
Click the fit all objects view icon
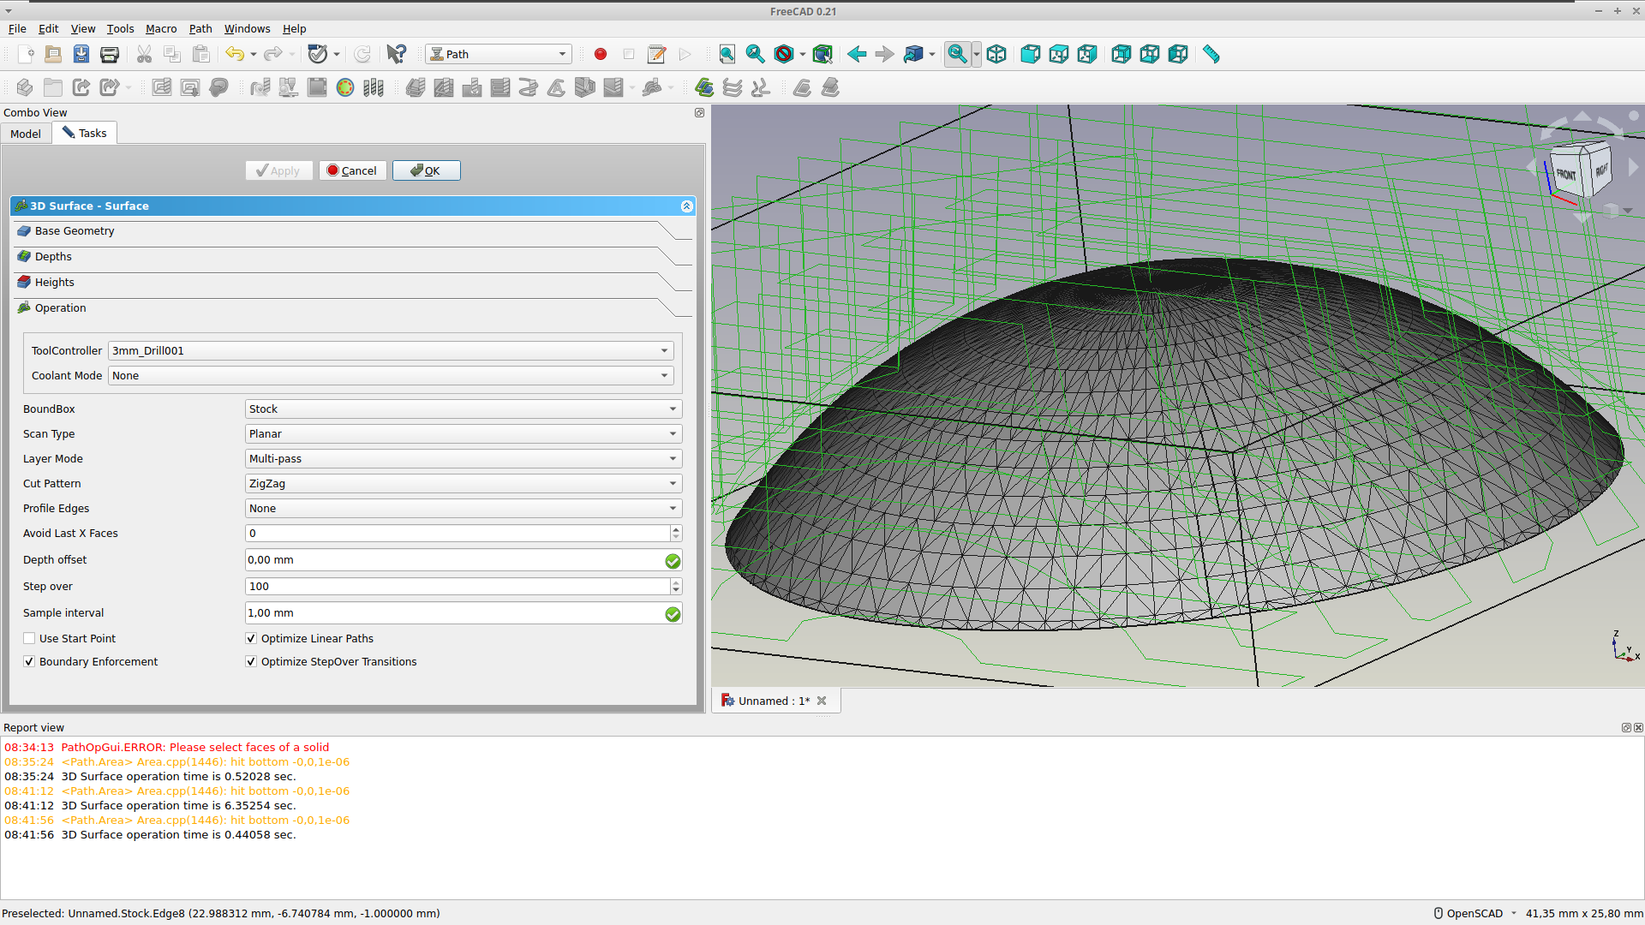[727, 52]
